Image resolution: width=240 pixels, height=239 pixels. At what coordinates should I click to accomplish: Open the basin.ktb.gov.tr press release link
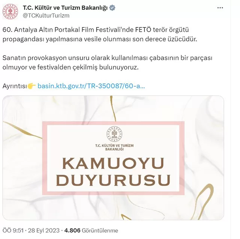tap(91, 86)
